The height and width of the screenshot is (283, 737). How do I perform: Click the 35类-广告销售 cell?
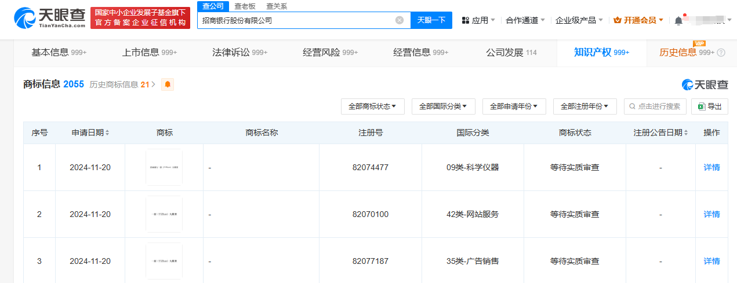[x=473, y=262]
